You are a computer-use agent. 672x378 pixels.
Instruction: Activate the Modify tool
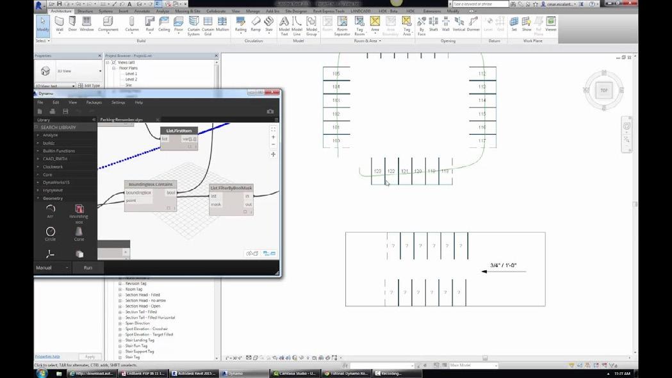[x=42, y=25]
